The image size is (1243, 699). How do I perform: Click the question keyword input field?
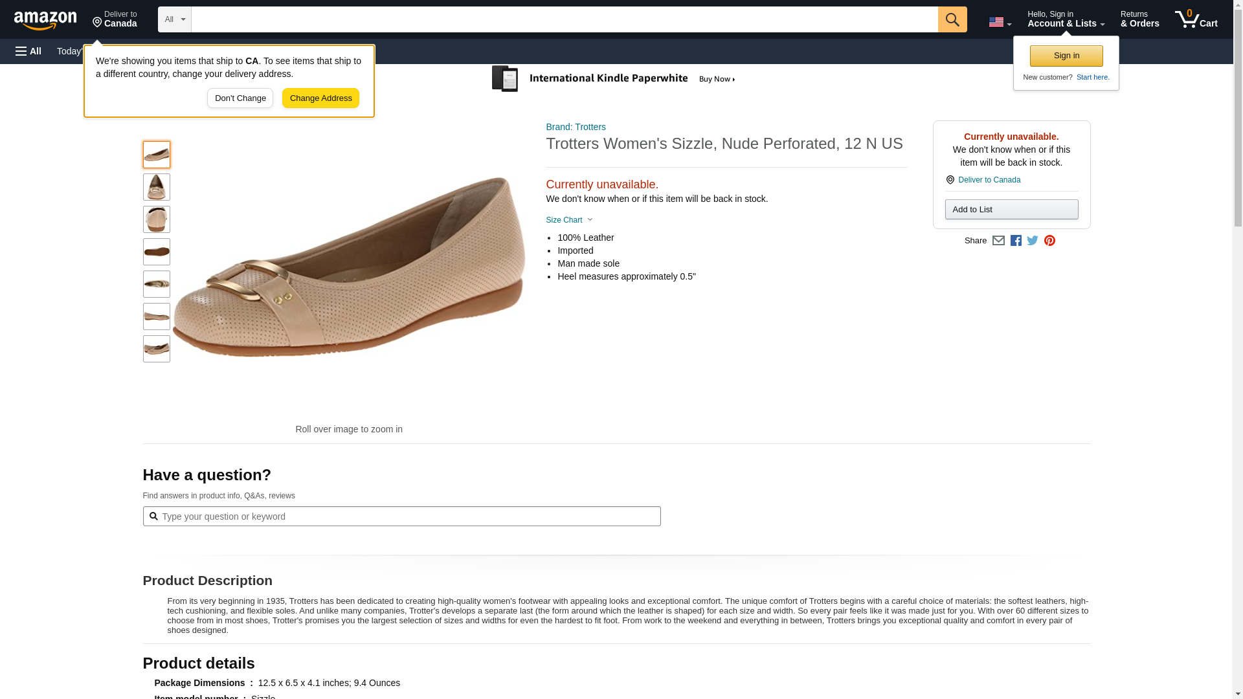[401, 516]
